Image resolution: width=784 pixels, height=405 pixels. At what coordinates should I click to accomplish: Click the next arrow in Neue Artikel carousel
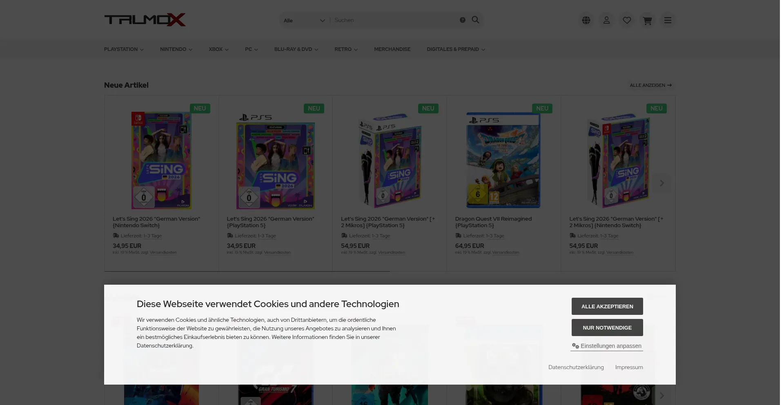[662, 183]
